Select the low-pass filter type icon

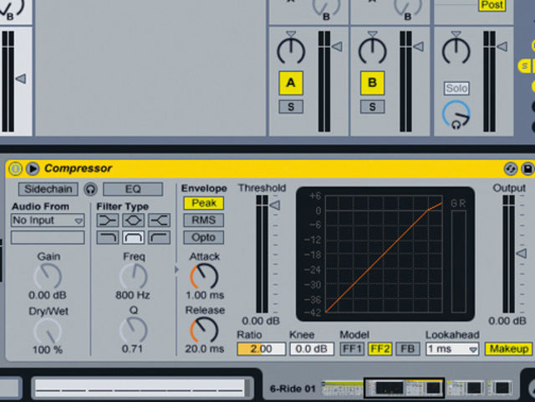point(108,237)
